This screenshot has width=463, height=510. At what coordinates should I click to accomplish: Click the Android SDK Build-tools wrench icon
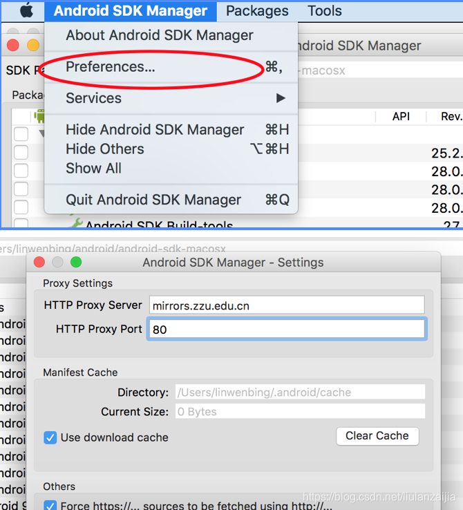pyautogui.click(x=76, y=223)
